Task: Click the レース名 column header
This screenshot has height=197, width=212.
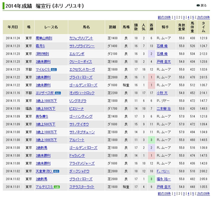Action: tap(51, 27)
